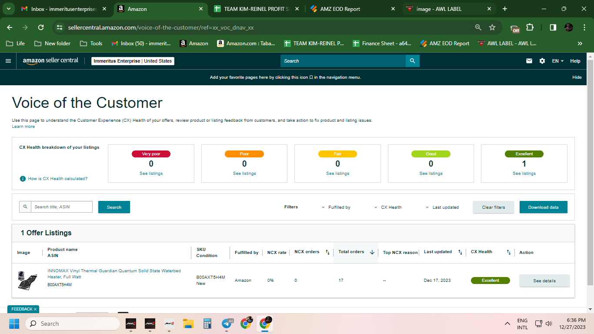Click the Search title, ASIN input field
594x334 pixels.
click(61, 207)
